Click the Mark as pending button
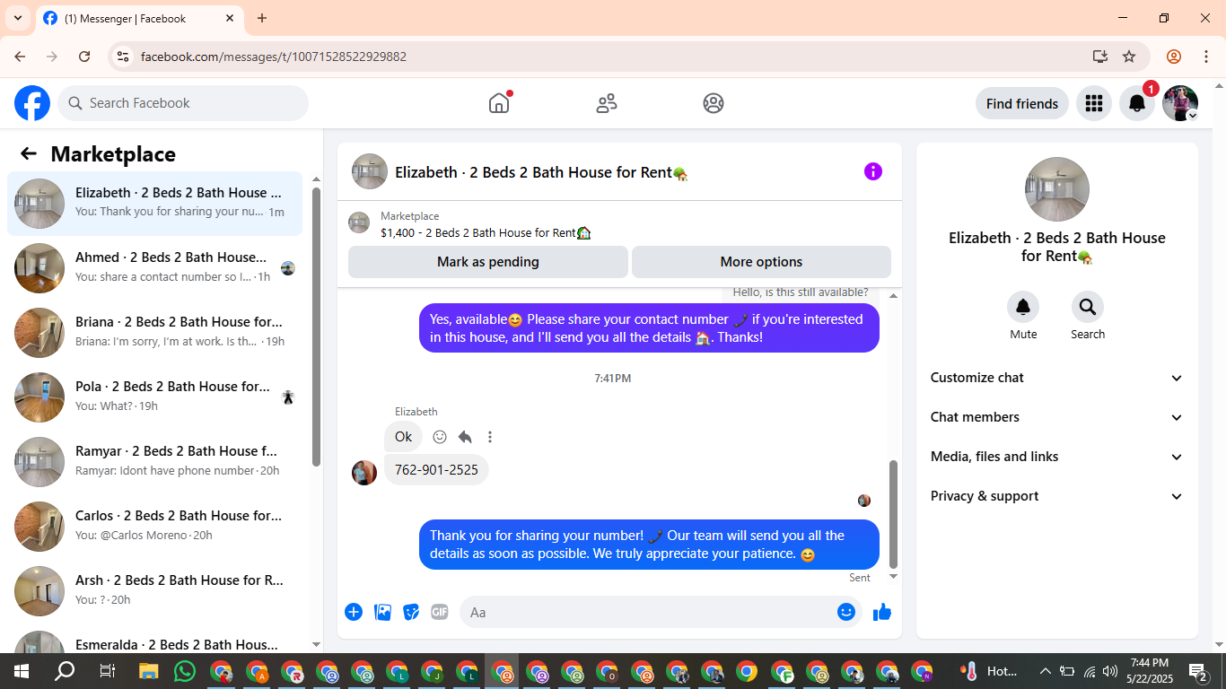 click(488, 262)
